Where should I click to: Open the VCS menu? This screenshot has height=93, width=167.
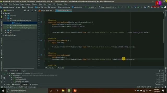coord(54,4)
